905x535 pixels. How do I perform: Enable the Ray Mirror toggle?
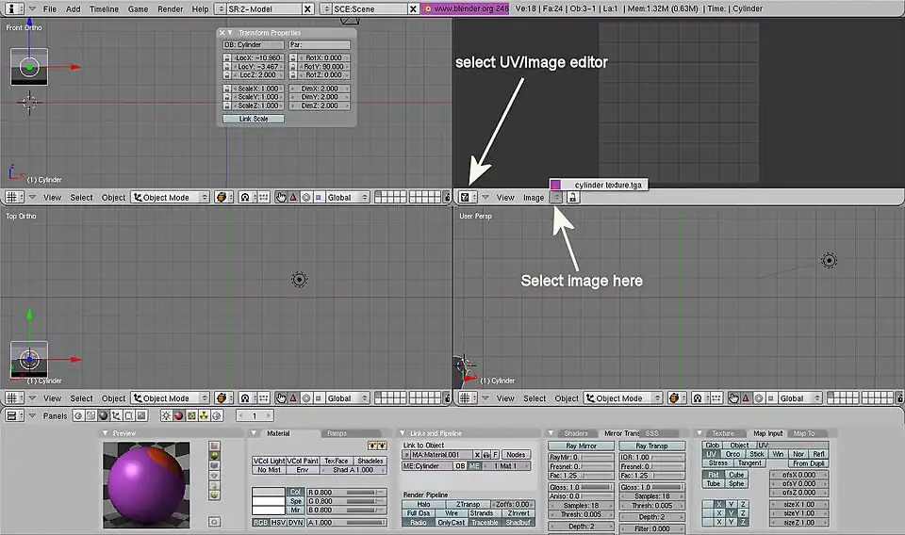[581, 446]
